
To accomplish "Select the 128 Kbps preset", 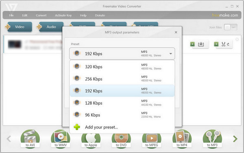I will (x=122, y=103).
